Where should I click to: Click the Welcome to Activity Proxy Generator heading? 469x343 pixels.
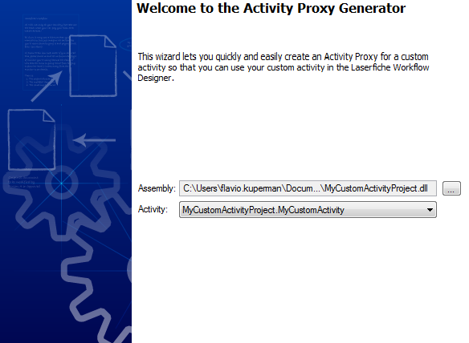tap(271, 8)
